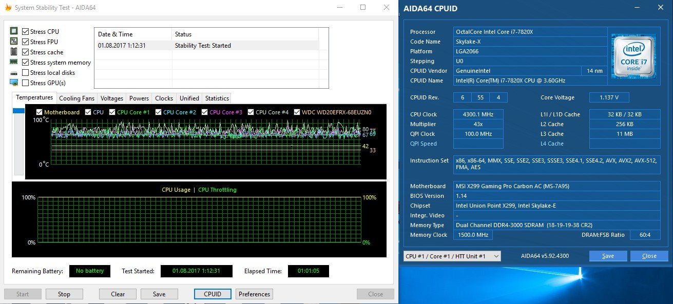673x304 pixels.
Task: Click the L3 Cache value '11 MB'
Action: [x=625, y=134]
